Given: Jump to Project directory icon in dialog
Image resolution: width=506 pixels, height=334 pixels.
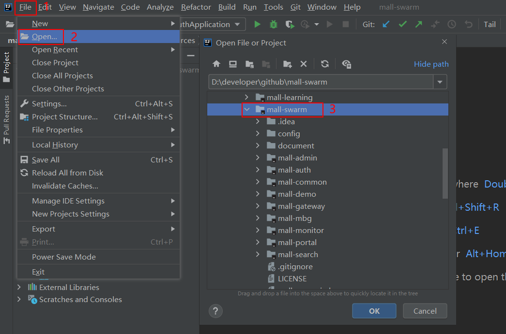Looking at the screenshot, I should [249, 64].
